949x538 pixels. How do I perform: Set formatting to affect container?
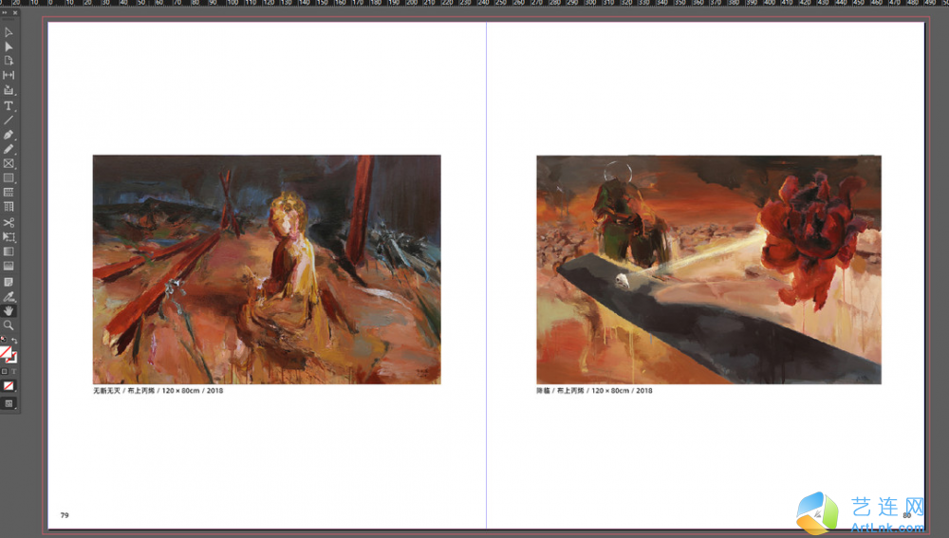pyautogui.click(x=4, y=372)
